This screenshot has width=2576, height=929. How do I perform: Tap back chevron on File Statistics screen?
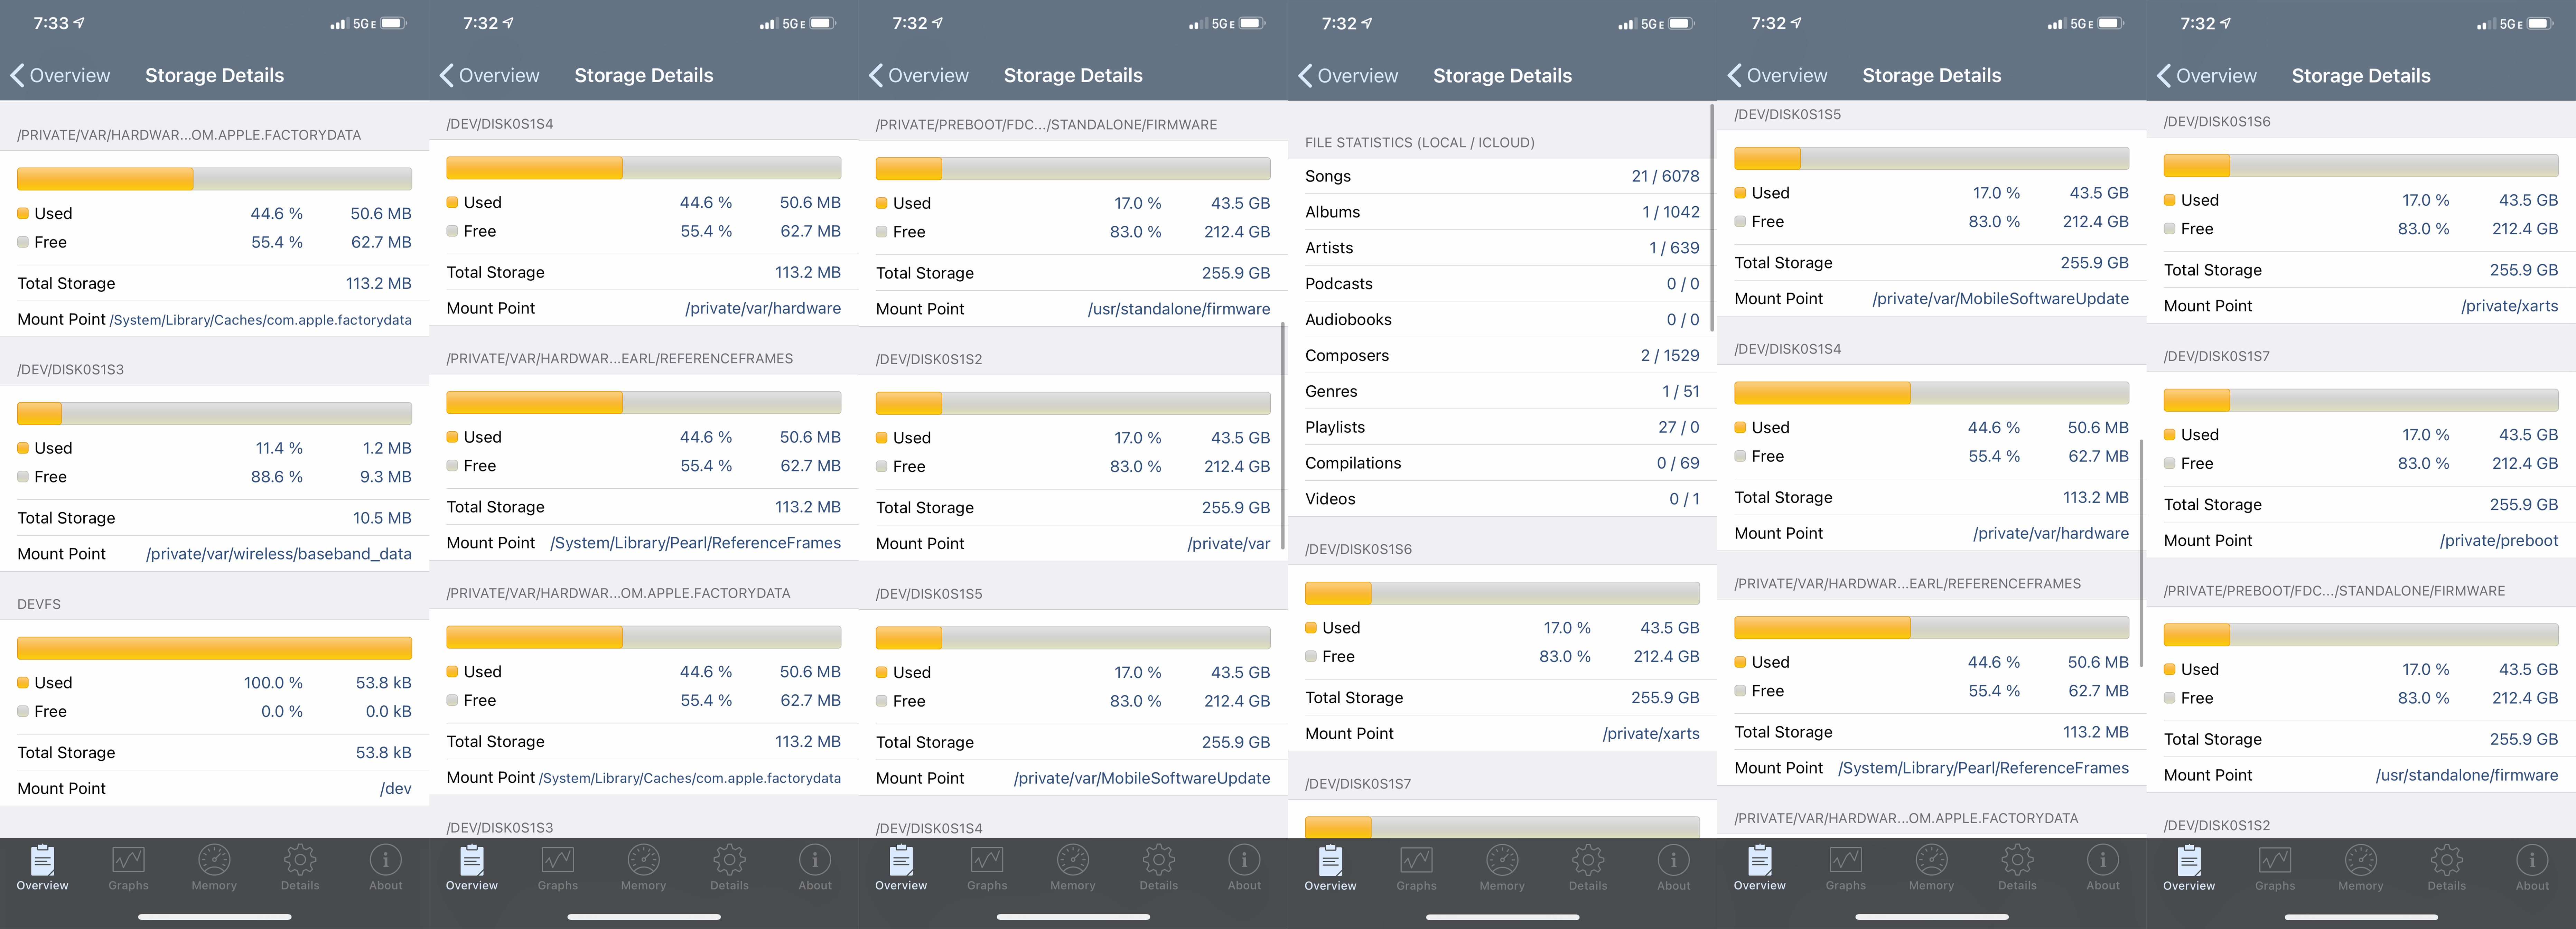[x=1305, y=76]
